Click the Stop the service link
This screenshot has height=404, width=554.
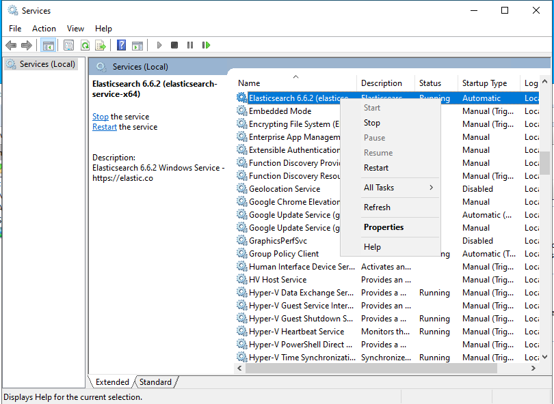point(101,117)
